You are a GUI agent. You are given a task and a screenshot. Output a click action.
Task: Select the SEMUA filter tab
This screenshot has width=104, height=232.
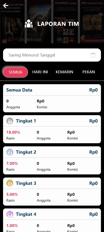point(15,72)
